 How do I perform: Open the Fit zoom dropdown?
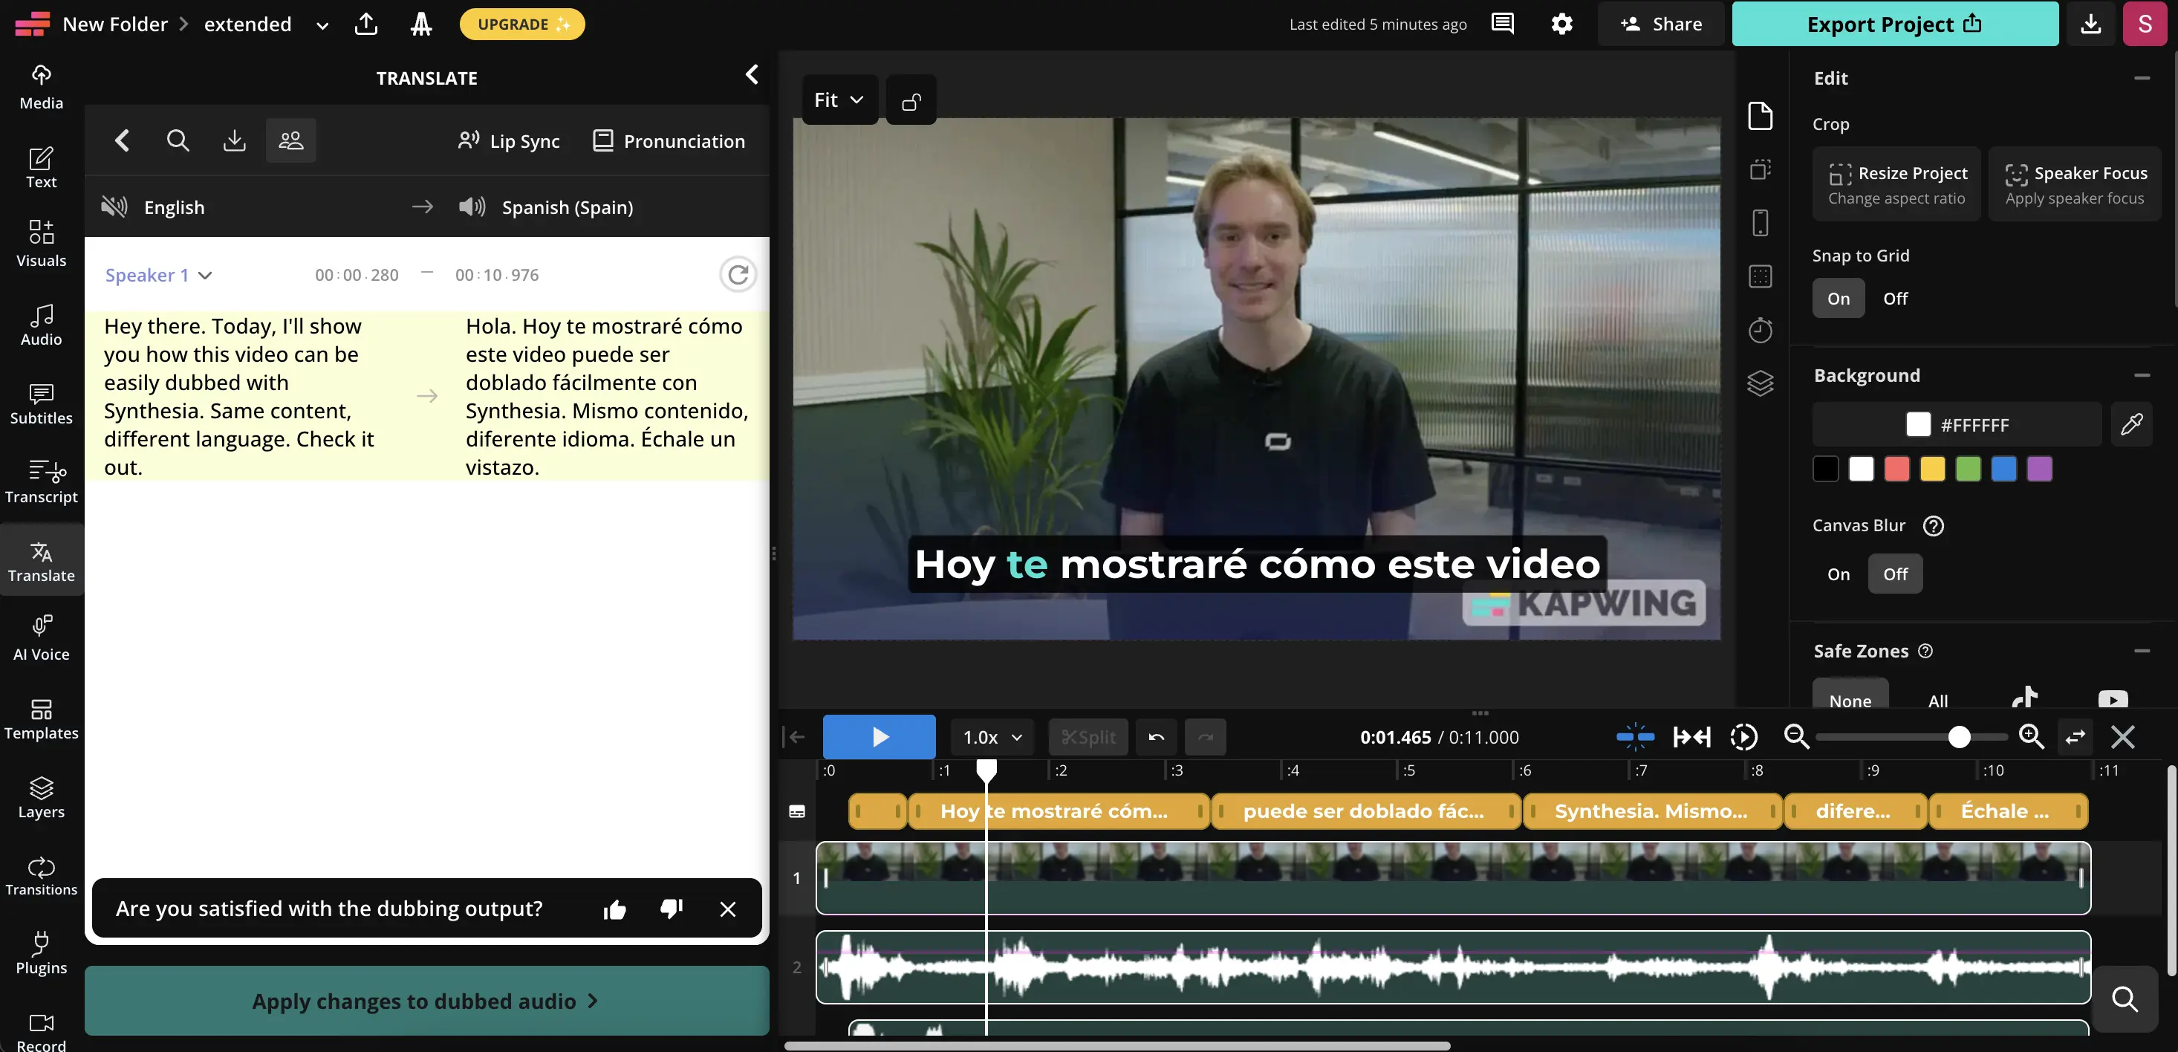coord(838,99)
